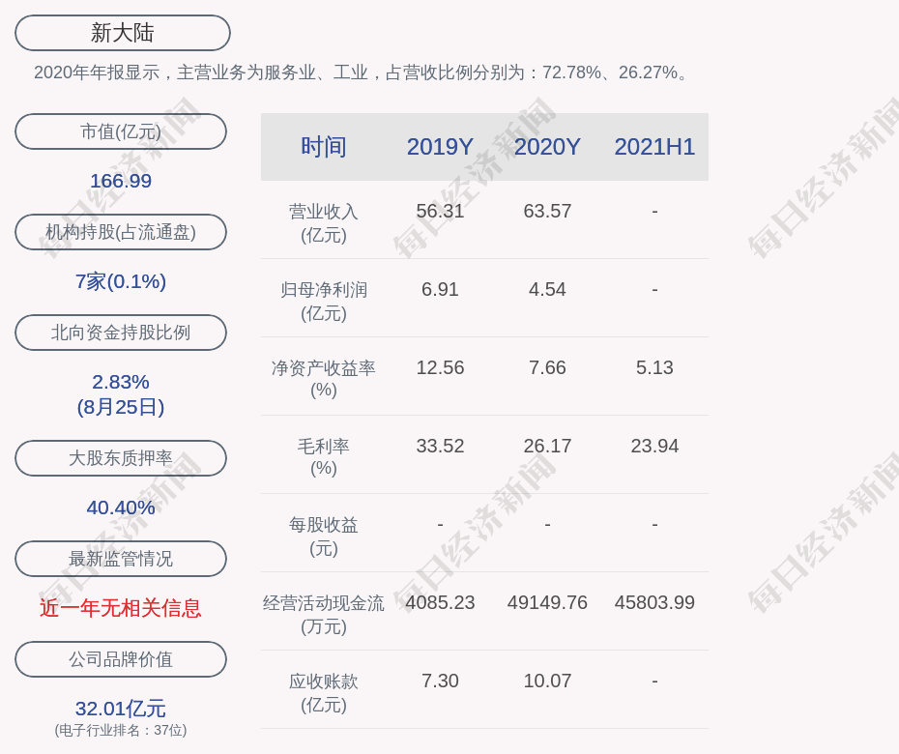Image resolution: width=899 pixels, height=754 pixels.
Task: Click the 2021H1 cash flow 45803.99
Action: click(654, 602)
